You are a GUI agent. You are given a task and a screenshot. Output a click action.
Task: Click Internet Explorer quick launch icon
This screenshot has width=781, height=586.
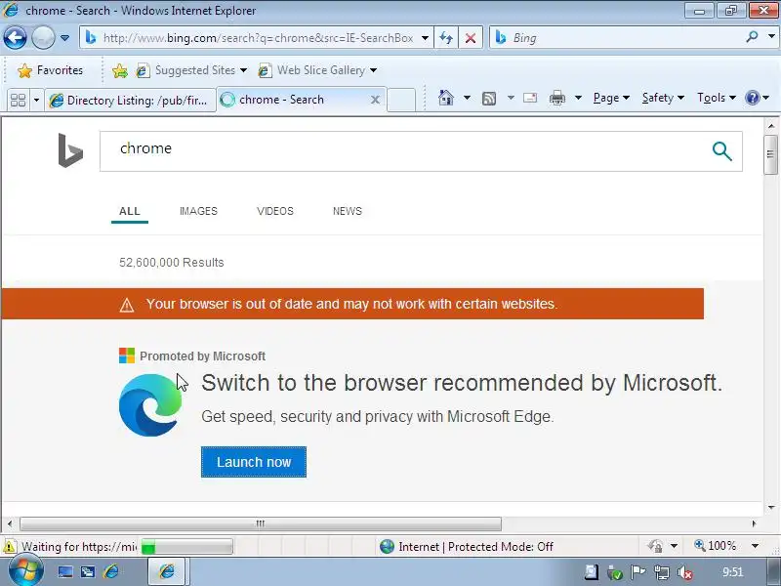(x=111, y=571)
